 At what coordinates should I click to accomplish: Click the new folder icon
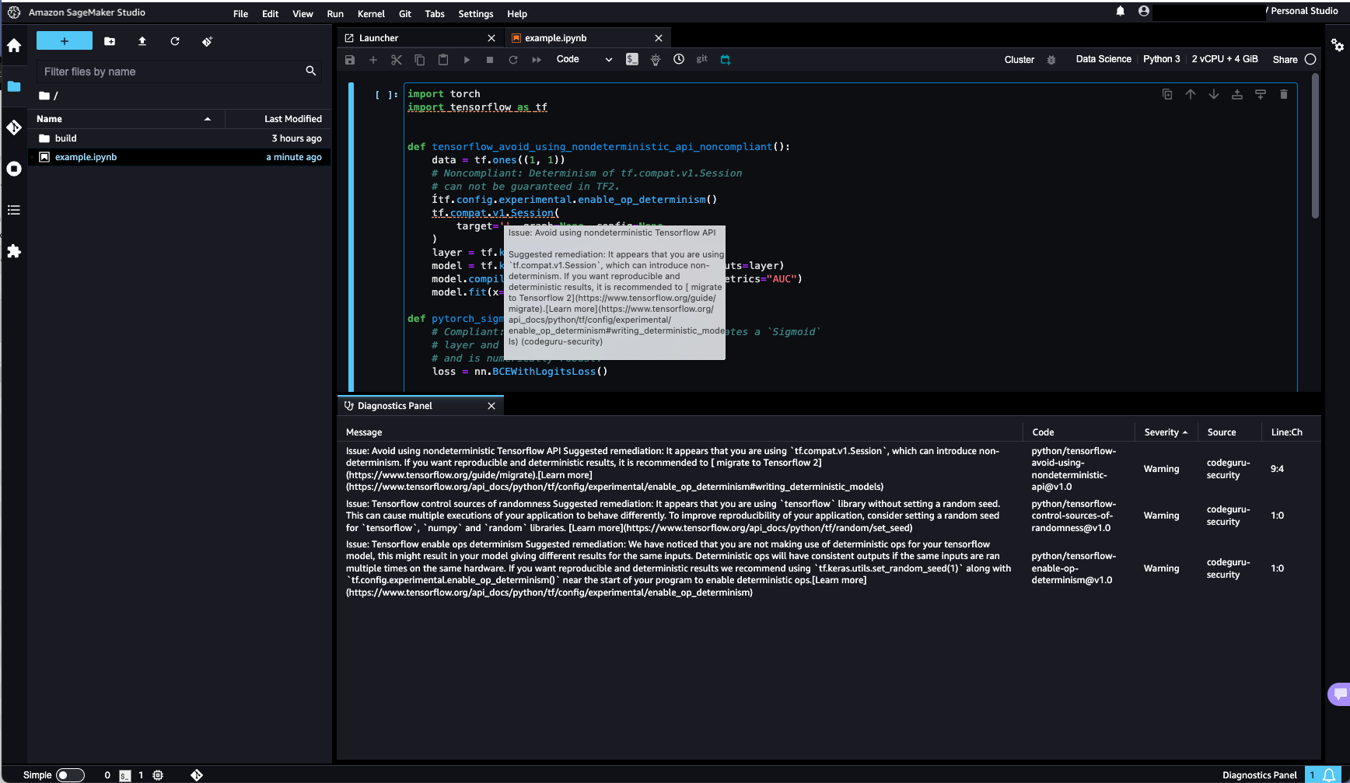pyautogui.click(x=110, y=41)
